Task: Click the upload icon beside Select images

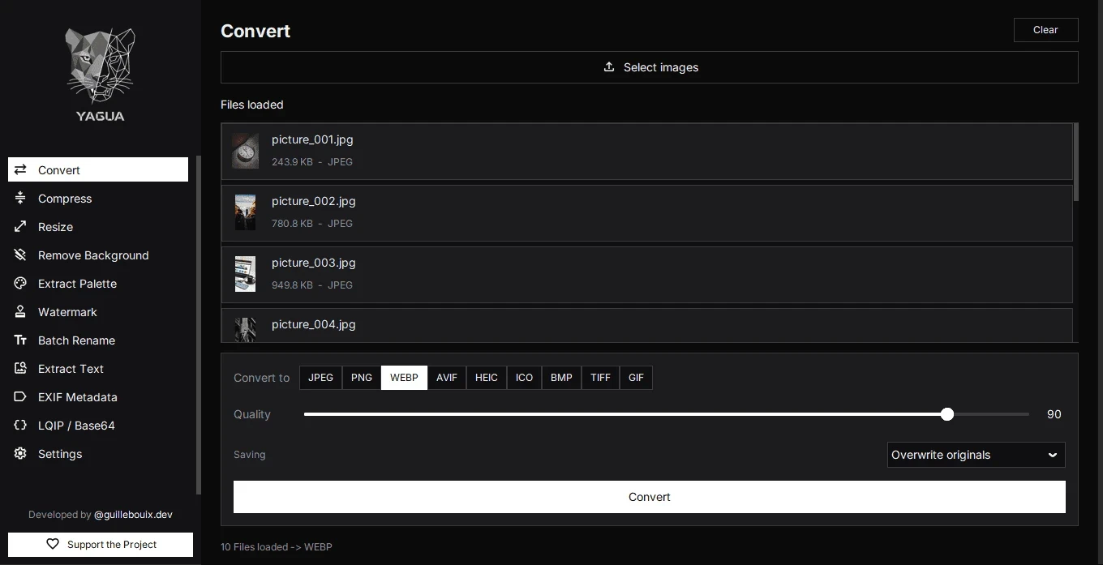Action: [609, 67]
